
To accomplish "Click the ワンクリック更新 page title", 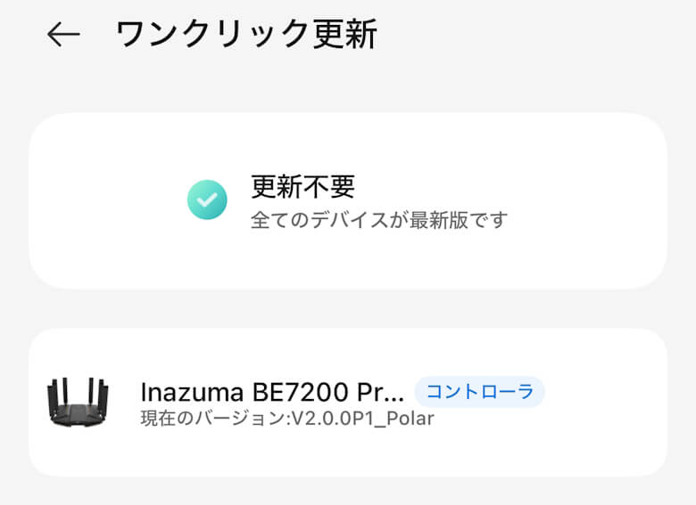I will pos(246,35).
